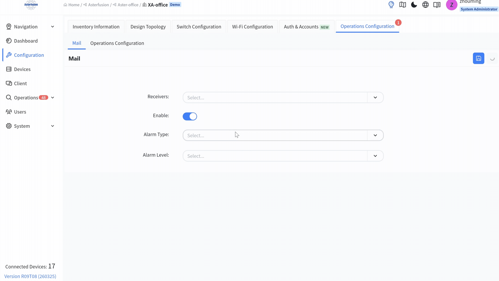The height and width of the screenshot is (281, 499).
Task: Open the language selector globe icon
Action: 425,5
